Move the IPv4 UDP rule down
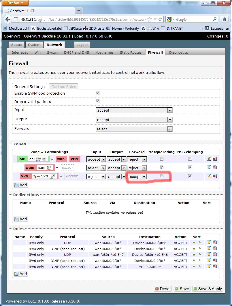The width and height of the screenshot is (232, 306). (x=199, y=243)
